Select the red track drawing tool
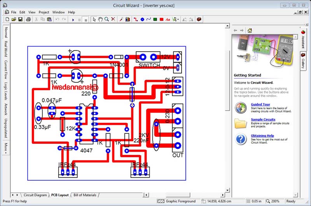Screen dimensions: 311x206 (136, 19)
